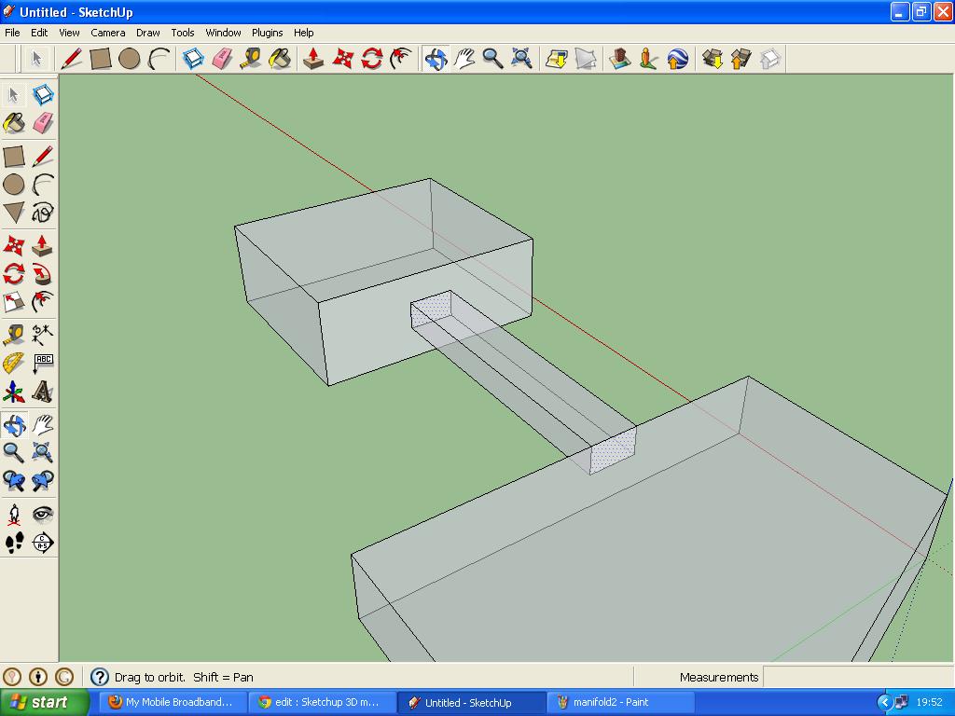955x716 pixels.
Task: Select Circle tool in the top toolbar
Action: click(130, 59)
